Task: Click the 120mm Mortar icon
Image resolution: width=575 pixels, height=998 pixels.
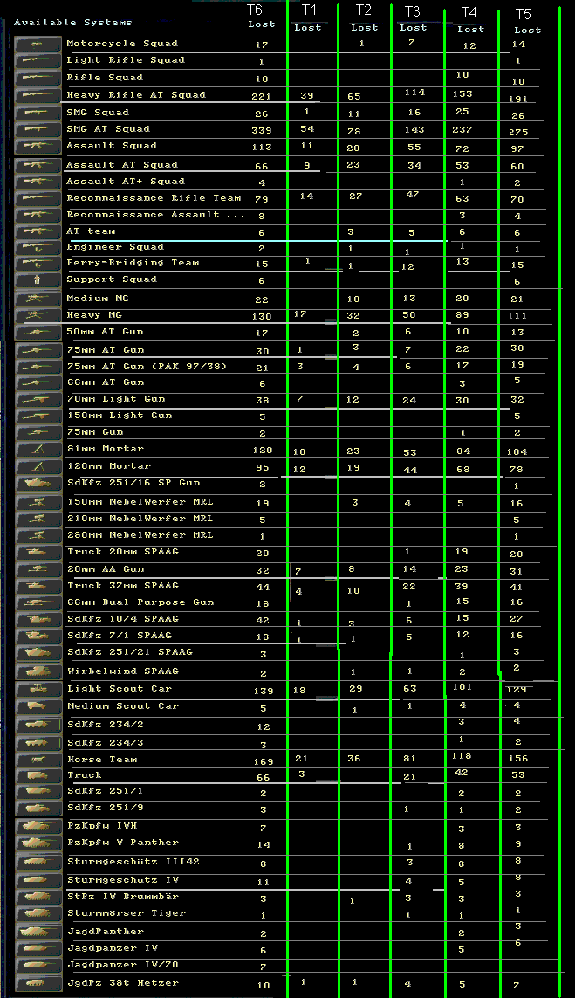Action: click(38, 466)
